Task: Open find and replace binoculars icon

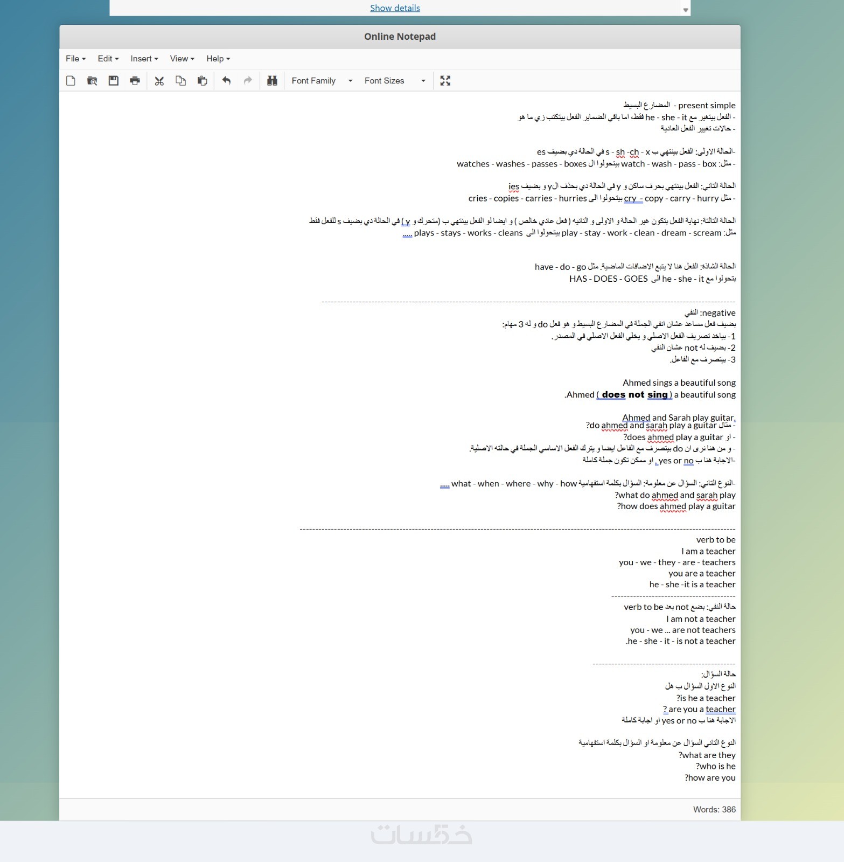Action: (272, 81)
